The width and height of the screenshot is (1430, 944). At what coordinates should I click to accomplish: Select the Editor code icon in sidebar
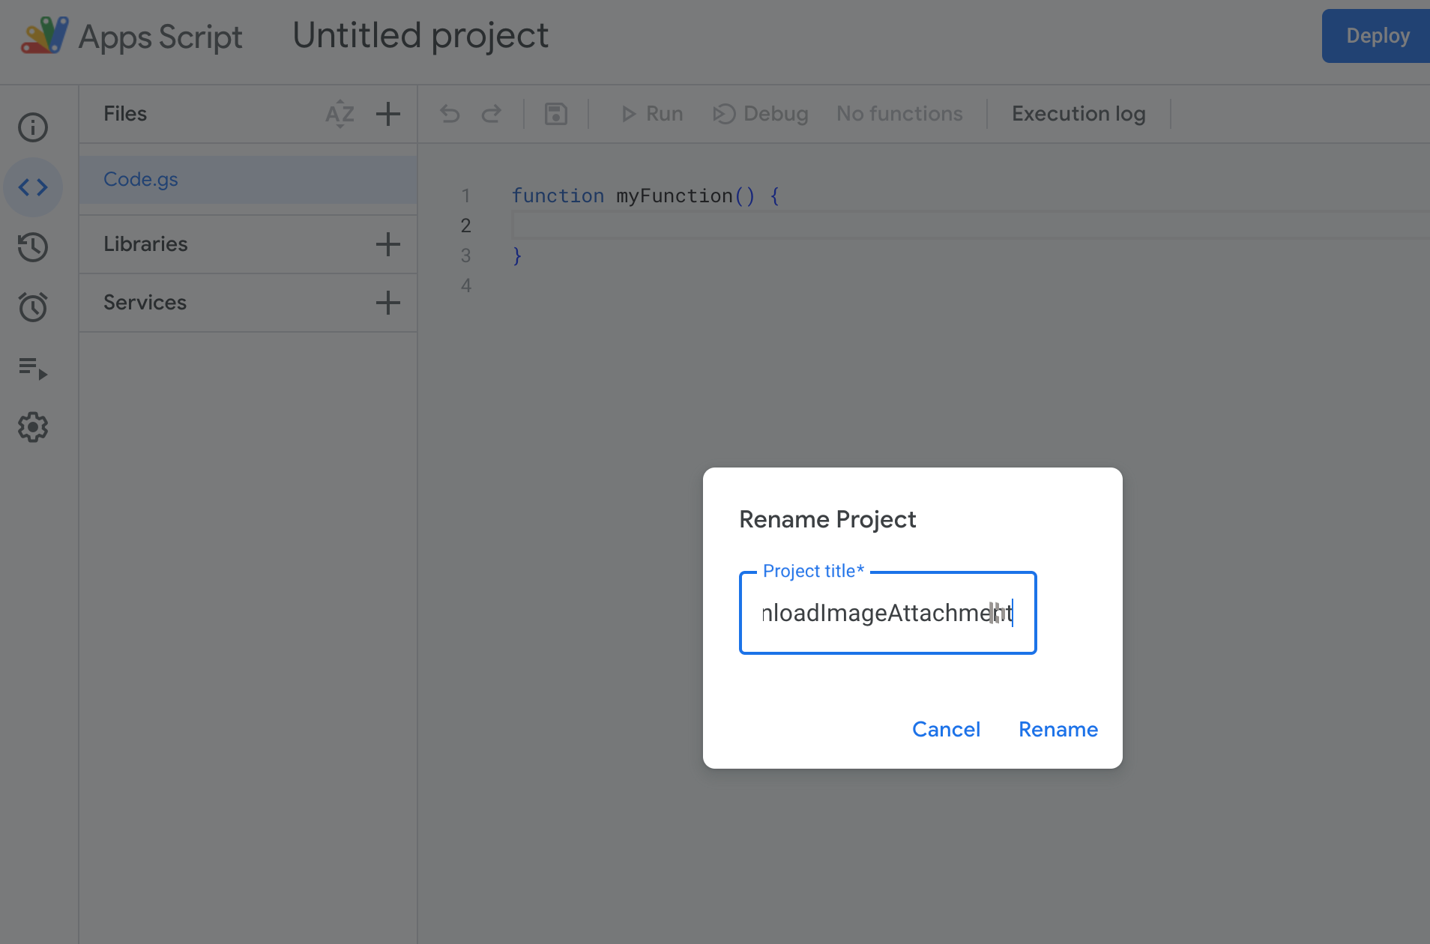tap(33, 187)
